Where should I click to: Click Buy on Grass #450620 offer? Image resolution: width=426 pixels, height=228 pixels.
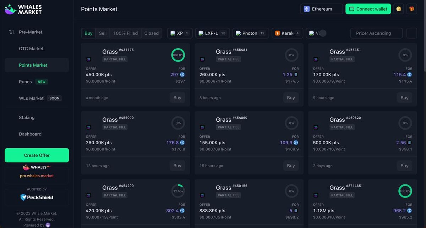point(405,166)
